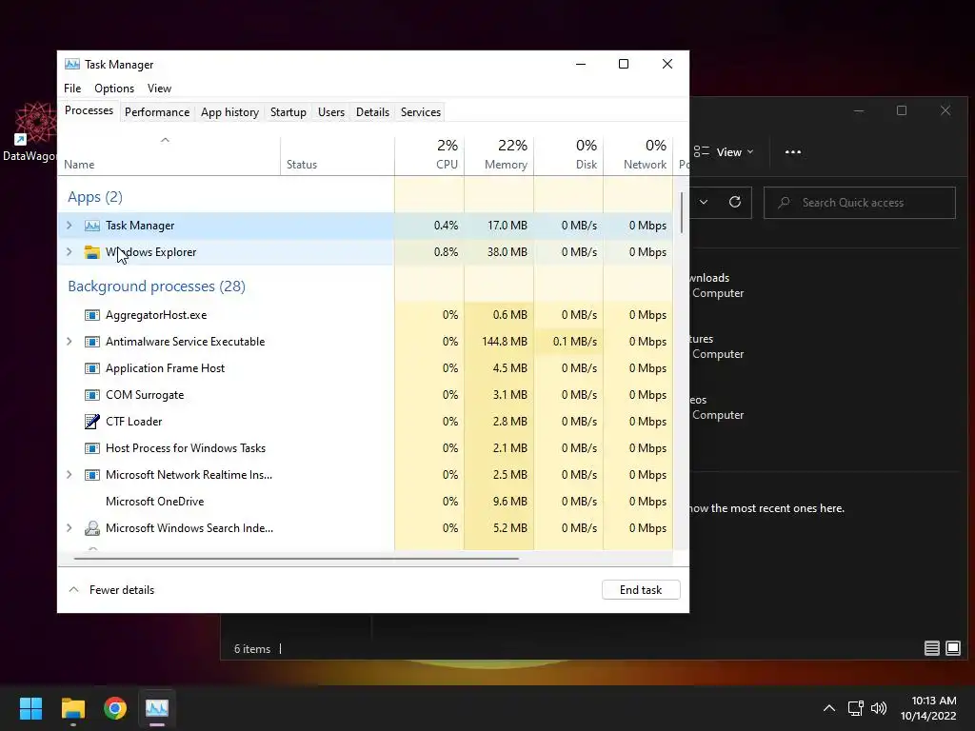Select the 144.8 MB memory cell
Viewport: 975px width, 731px height.
point(499,342)
